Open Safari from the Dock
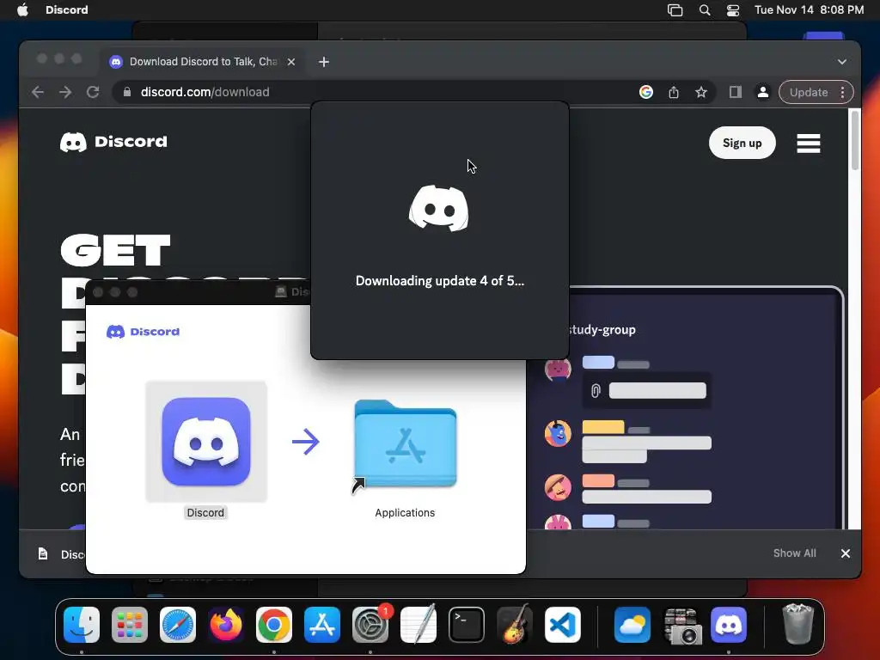Viewport: 880px width, 660px height. click(178, 625)
